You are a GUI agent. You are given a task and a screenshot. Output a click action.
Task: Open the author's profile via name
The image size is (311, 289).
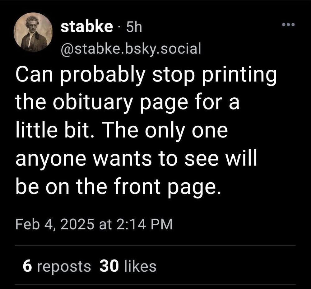(87, 26)
